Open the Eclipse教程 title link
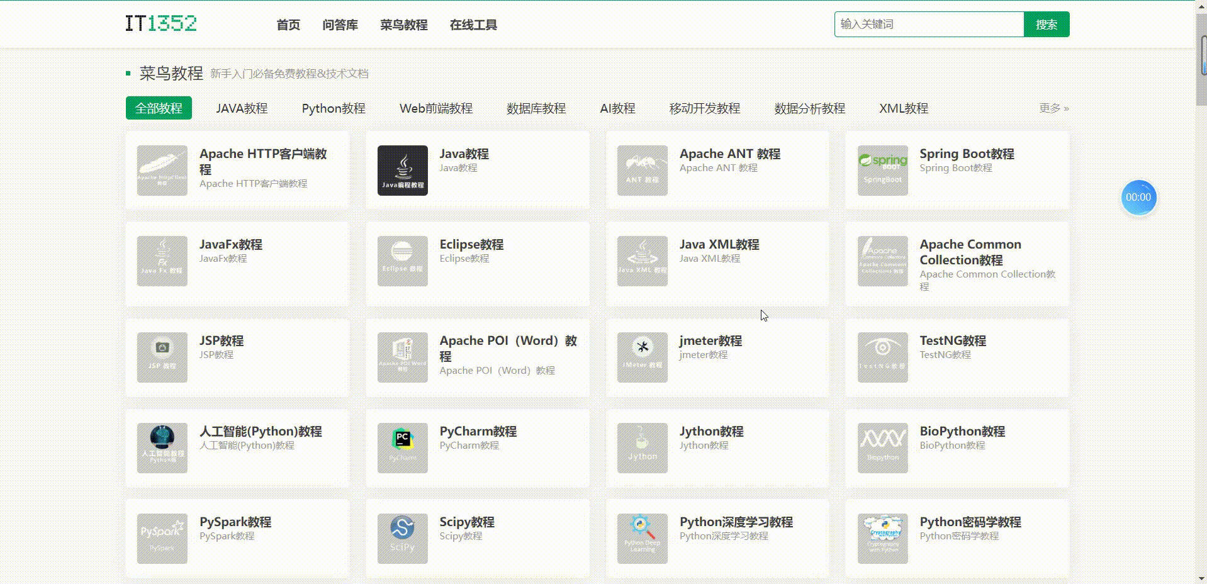 [x=471, y=244]
